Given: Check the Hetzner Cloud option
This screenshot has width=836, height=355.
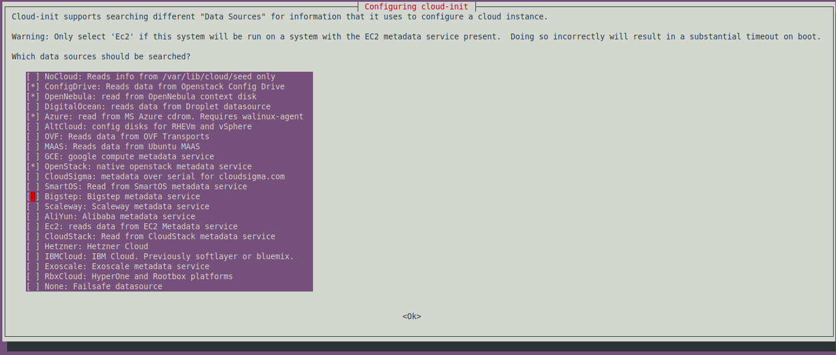Looking at the screenshot, I should pyautogui.click(x=33, y=246).
